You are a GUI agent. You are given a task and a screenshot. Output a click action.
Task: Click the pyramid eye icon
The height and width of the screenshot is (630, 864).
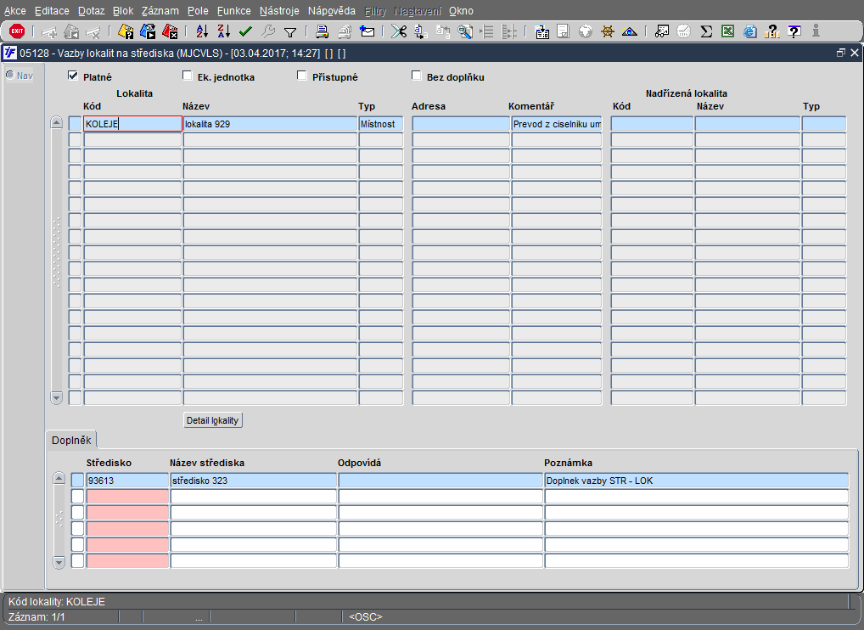pos(629,31)
